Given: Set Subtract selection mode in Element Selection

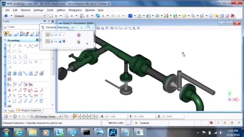Looking at the screenshot, I should coord(56,41).
